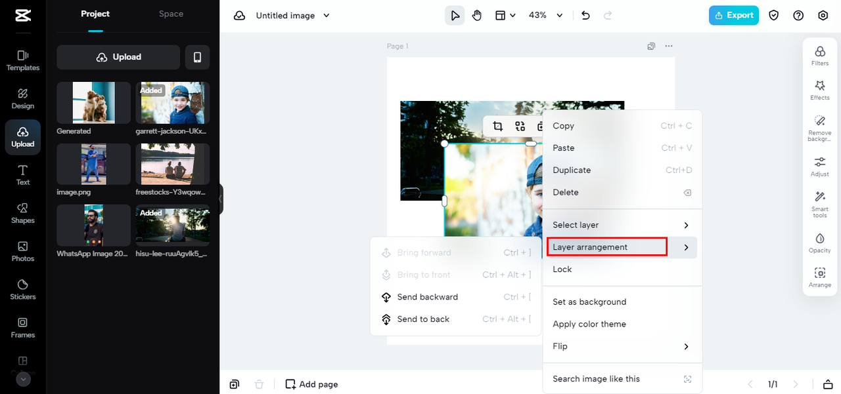This screenshot has height=394, width=841.
Task: Choose Lock from the context menu
Action: coord(622,269)
